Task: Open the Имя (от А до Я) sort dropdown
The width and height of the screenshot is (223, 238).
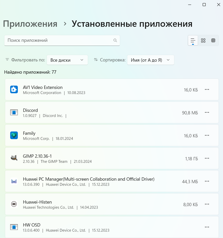Action: coord(150,60)
